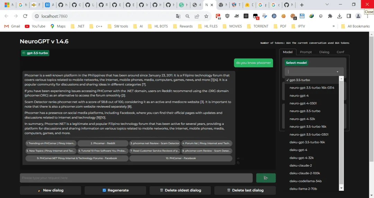Open the TORRENT bookmarks folder
The image size is (374, 198).
258,26
